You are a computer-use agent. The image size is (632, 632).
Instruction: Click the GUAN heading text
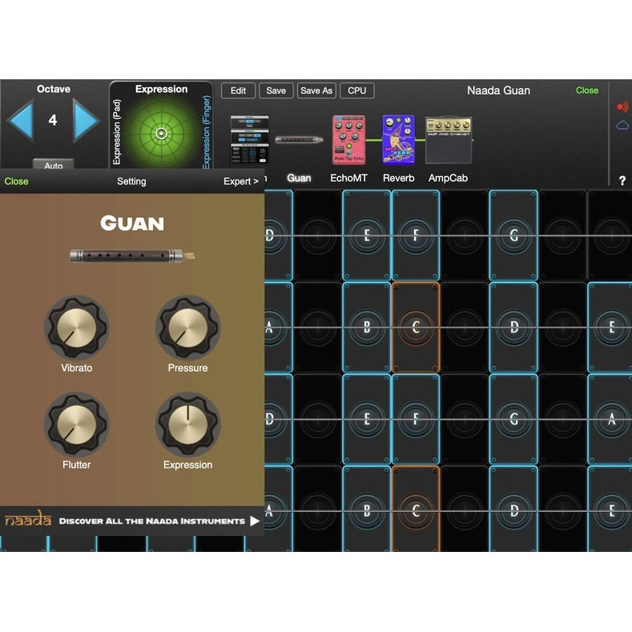click(132, 223)
